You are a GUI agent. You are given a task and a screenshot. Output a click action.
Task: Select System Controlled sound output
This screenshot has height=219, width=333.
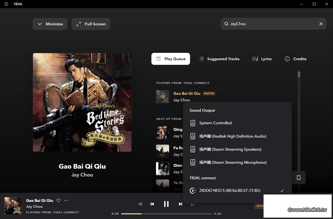click(237, 123)
